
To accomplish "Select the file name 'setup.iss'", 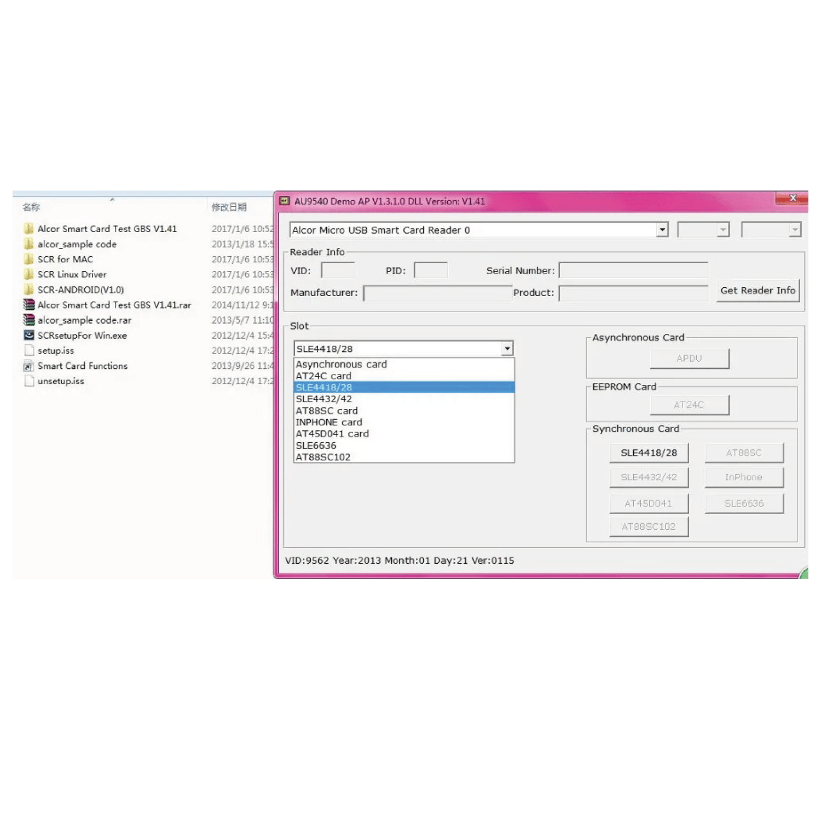I will 56,350.
